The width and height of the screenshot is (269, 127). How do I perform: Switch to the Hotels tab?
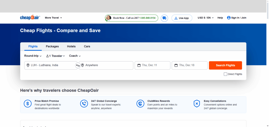pos(71,47)
